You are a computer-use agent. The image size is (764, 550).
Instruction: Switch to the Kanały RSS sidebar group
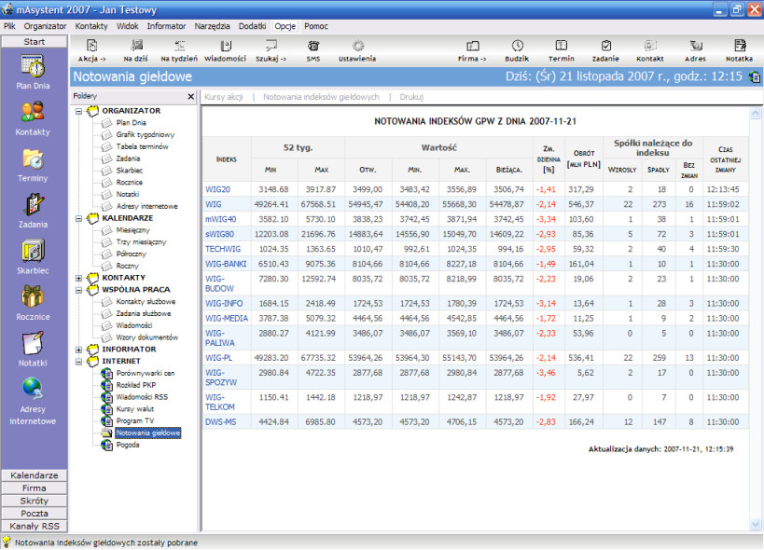tap(35, 526)
